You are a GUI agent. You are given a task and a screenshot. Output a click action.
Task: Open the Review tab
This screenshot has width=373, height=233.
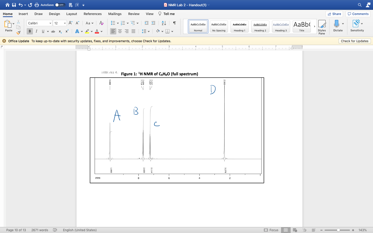(134, 14)
